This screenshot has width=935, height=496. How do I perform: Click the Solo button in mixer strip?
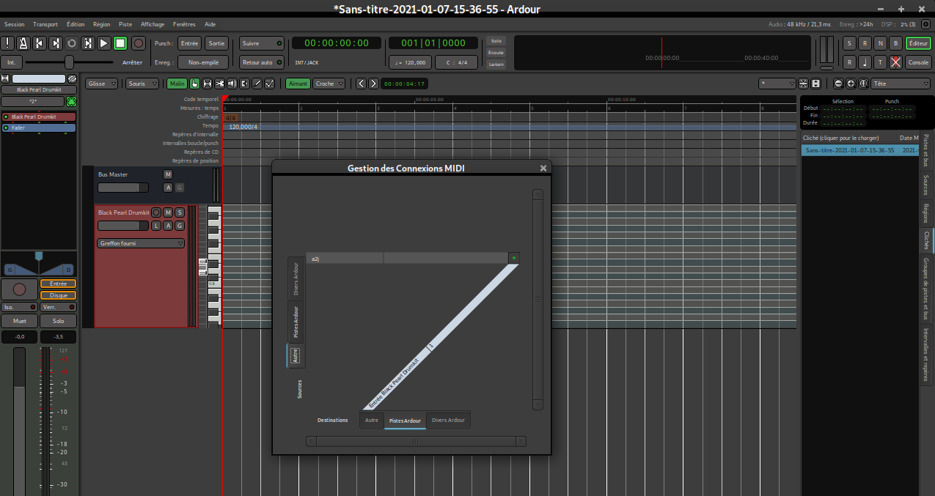pos(58,322)
